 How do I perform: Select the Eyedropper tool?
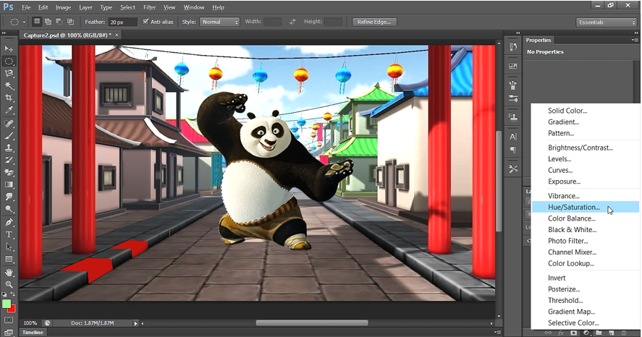coord(9,110)
